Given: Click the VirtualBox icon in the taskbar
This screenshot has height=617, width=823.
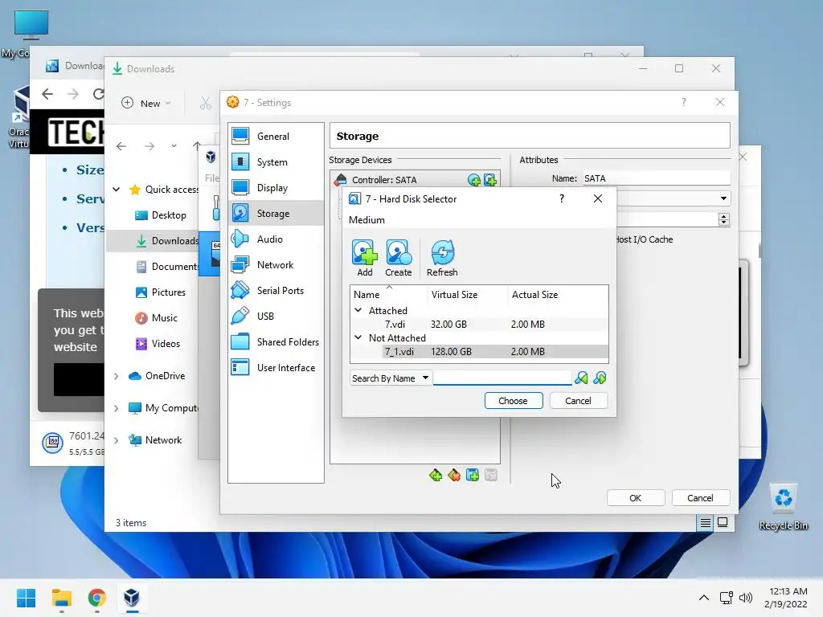Looking at the screenshot, I should pyautogui.click(x=132, y=598).
